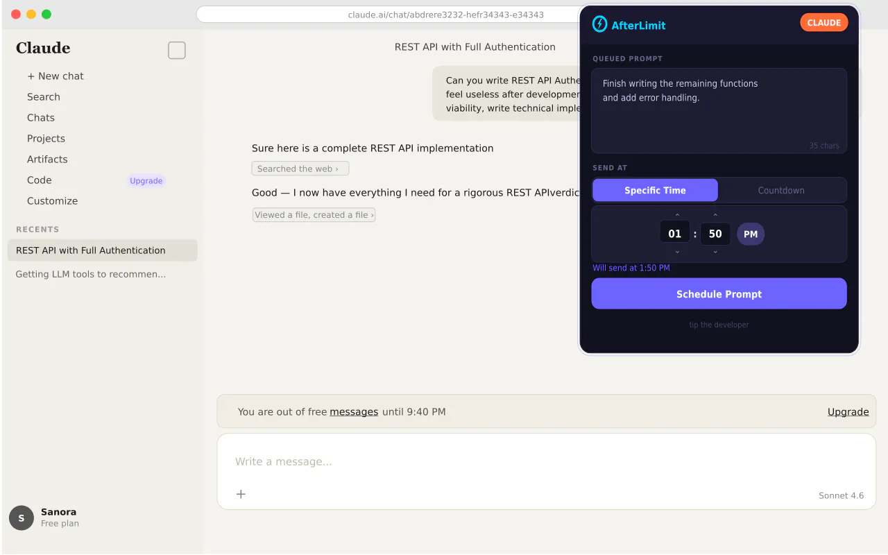This screenshot has height=555, width=888.
Task: Open the Sonnet 4.6 model selector
Action: tap(841, 495)
